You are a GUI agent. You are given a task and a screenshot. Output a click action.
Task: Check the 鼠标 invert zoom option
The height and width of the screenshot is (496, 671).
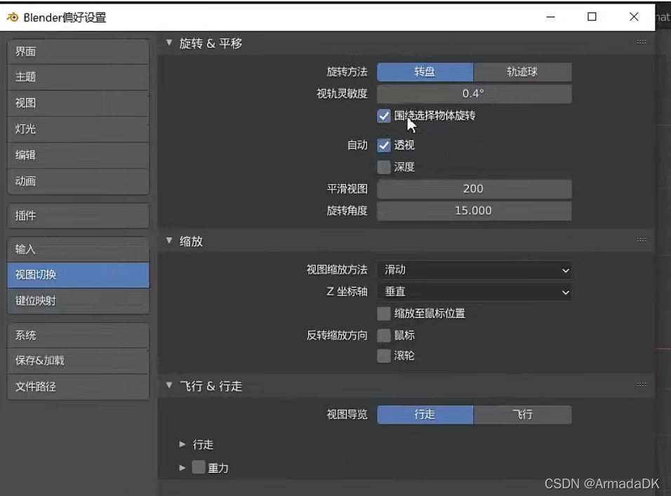tap(384, 335)
